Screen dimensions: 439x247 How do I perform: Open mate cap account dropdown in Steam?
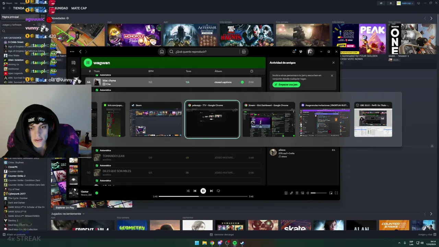(x=405, y=3)
